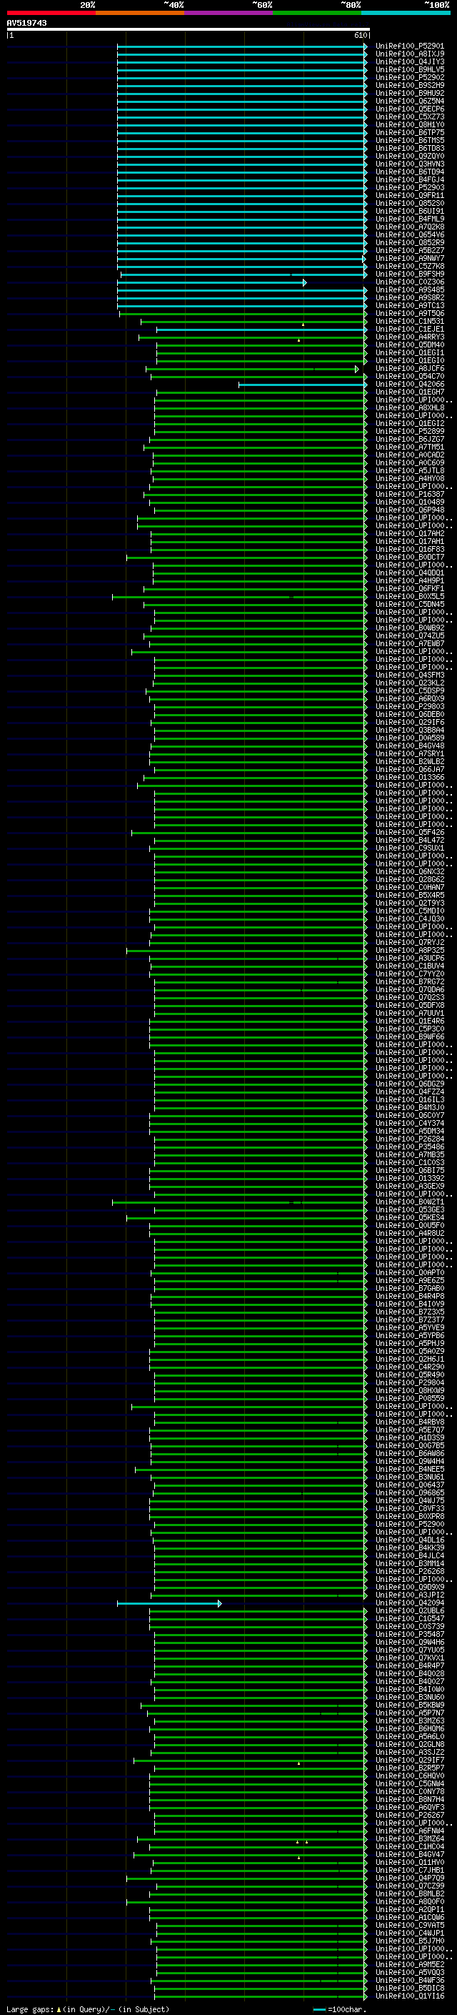457x2015 pixels.
Task: Open hit UniRef100_B0X5L5
Action: pos(410,597)
